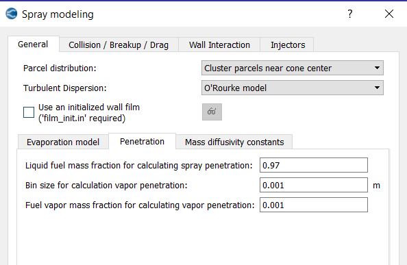This screenshot has width=407, height=265.
Task: Select the Penetration sub-tab
Action: pos(142,141)
